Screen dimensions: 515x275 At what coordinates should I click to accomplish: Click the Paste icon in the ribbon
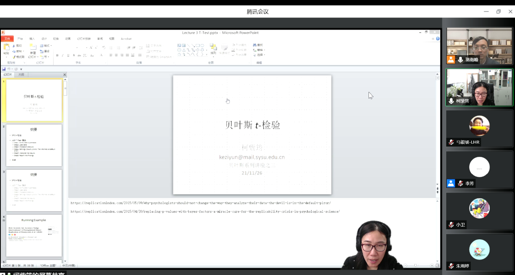[6, 47]
